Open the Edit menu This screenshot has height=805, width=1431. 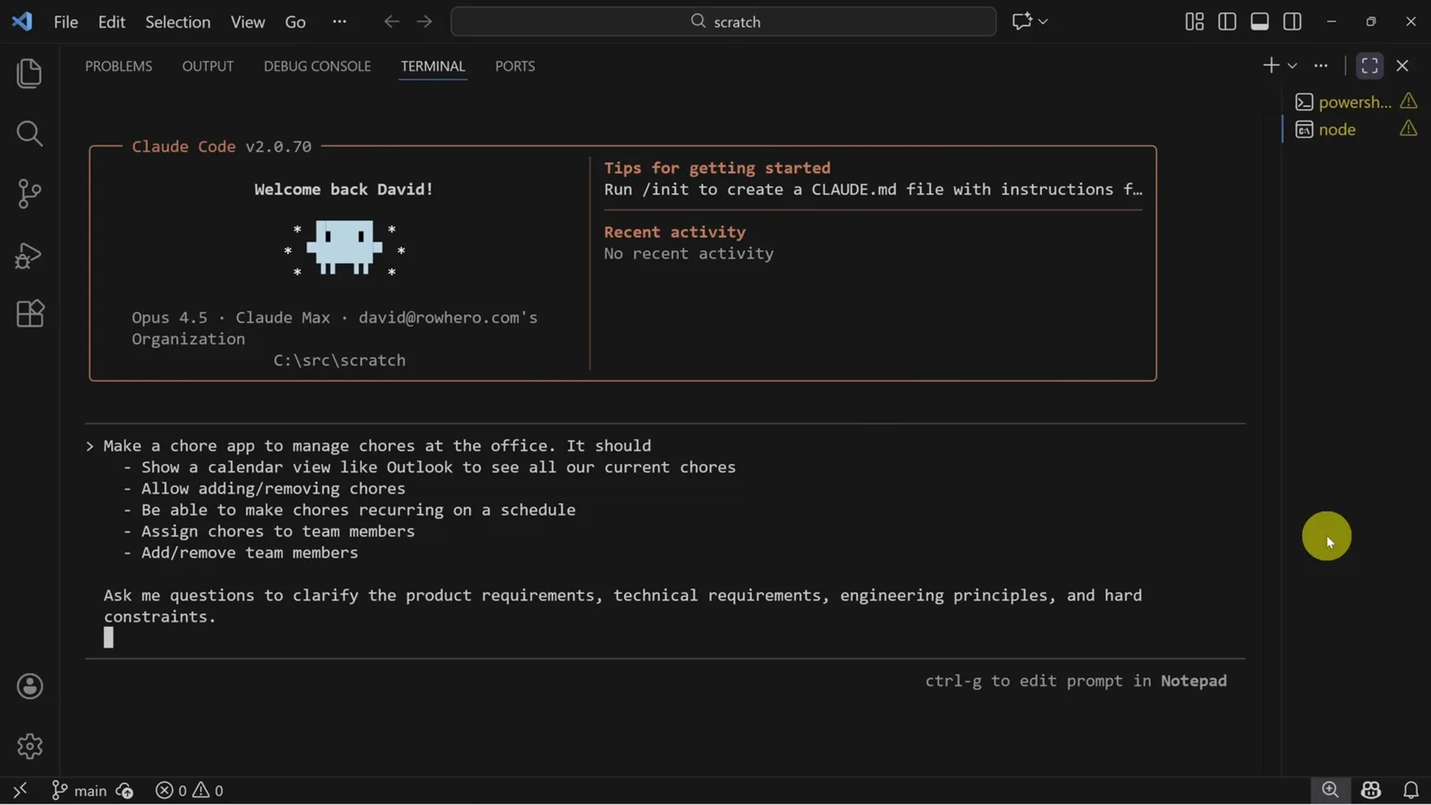coord(112,21)
